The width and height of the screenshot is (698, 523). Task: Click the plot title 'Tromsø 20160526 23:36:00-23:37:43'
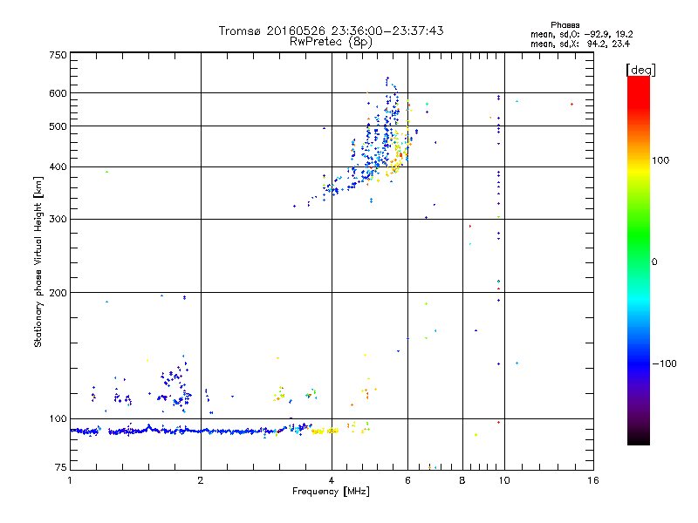click(x=331, y=31)
